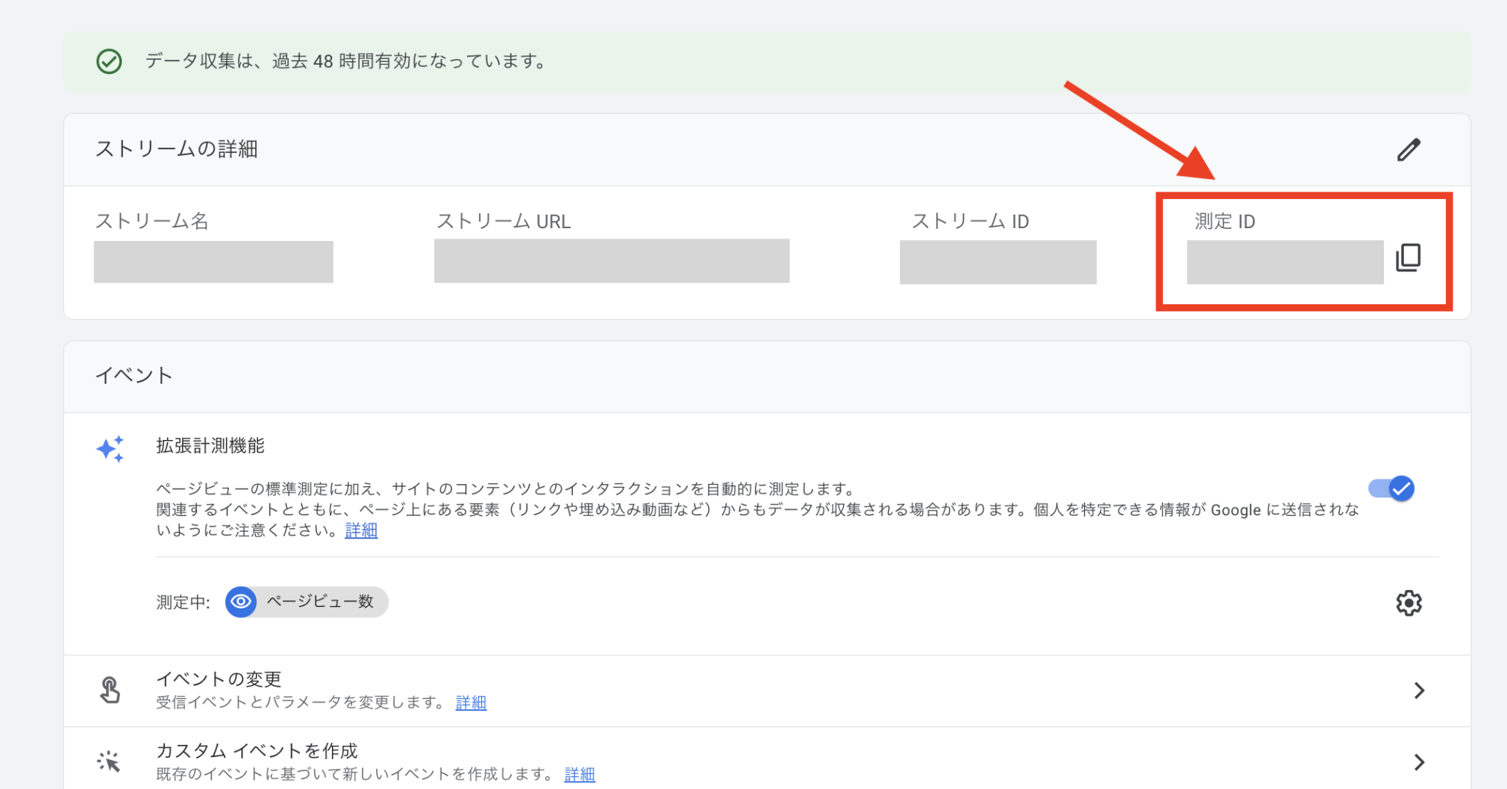The width and height of the screenshot is (1507, 789).
Task: Click the touch hand icon beside イベントの変更
Action: (110, 690)
